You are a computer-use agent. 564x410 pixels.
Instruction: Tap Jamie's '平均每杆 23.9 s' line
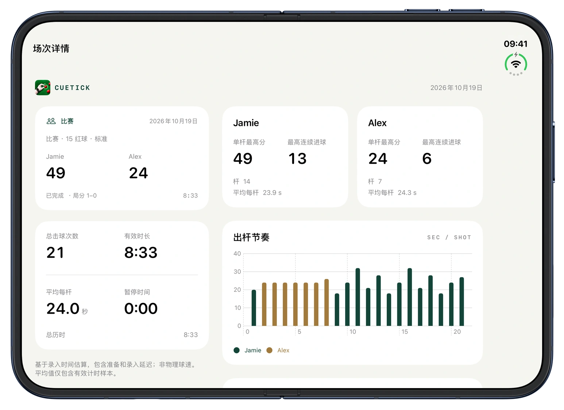point(258,193)
